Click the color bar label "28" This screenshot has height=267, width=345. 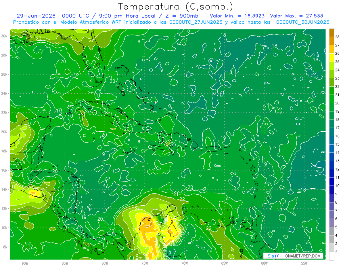pos(338,37)
